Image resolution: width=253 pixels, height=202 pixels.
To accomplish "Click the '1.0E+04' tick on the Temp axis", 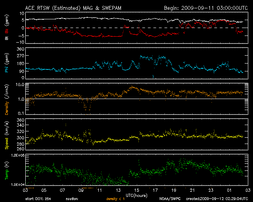I will coord(18,185).
